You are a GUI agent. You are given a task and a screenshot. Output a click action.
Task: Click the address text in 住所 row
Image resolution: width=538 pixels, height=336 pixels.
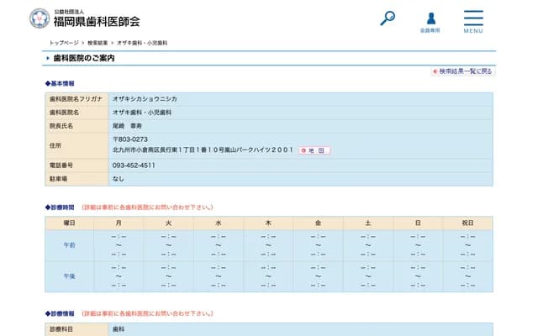(202, 150)
